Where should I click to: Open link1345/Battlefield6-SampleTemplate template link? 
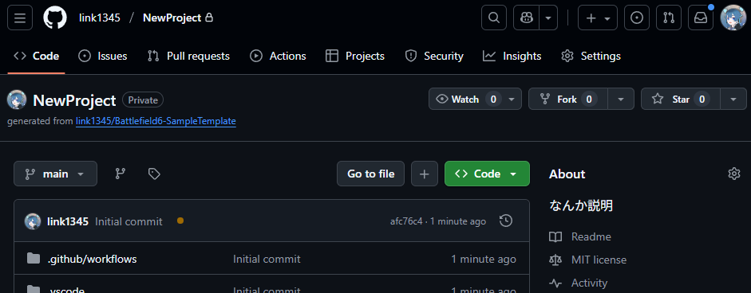point(156,121)
